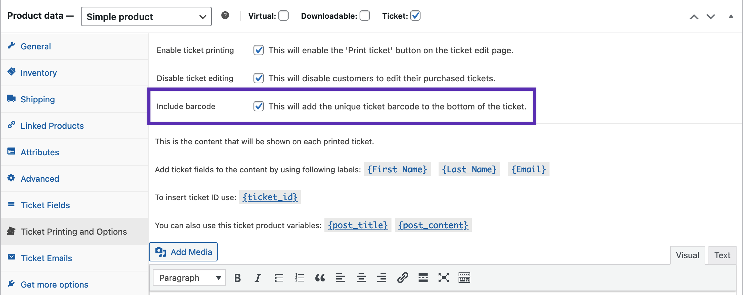Collapse the Product data panel
Screen dimensions: 743x295
coord(731,16)
